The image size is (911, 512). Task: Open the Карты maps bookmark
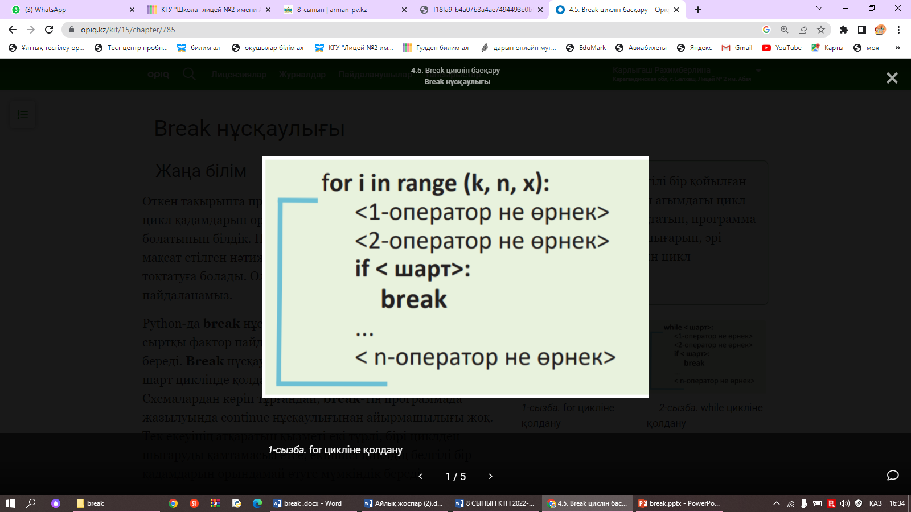(x=827, y=48)
